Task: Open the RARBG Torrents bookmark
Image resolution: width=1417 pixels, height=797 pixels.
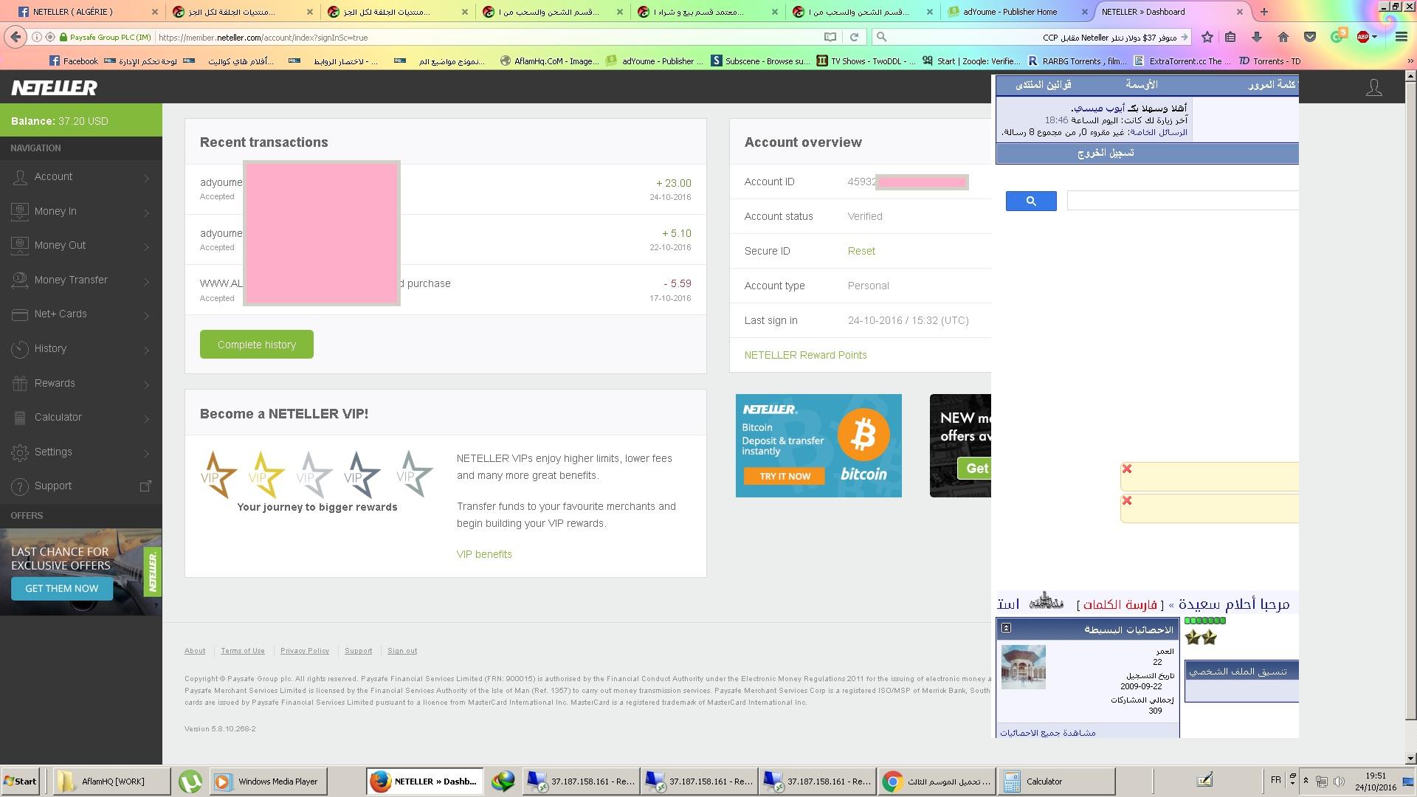Action: point(1078,61)
